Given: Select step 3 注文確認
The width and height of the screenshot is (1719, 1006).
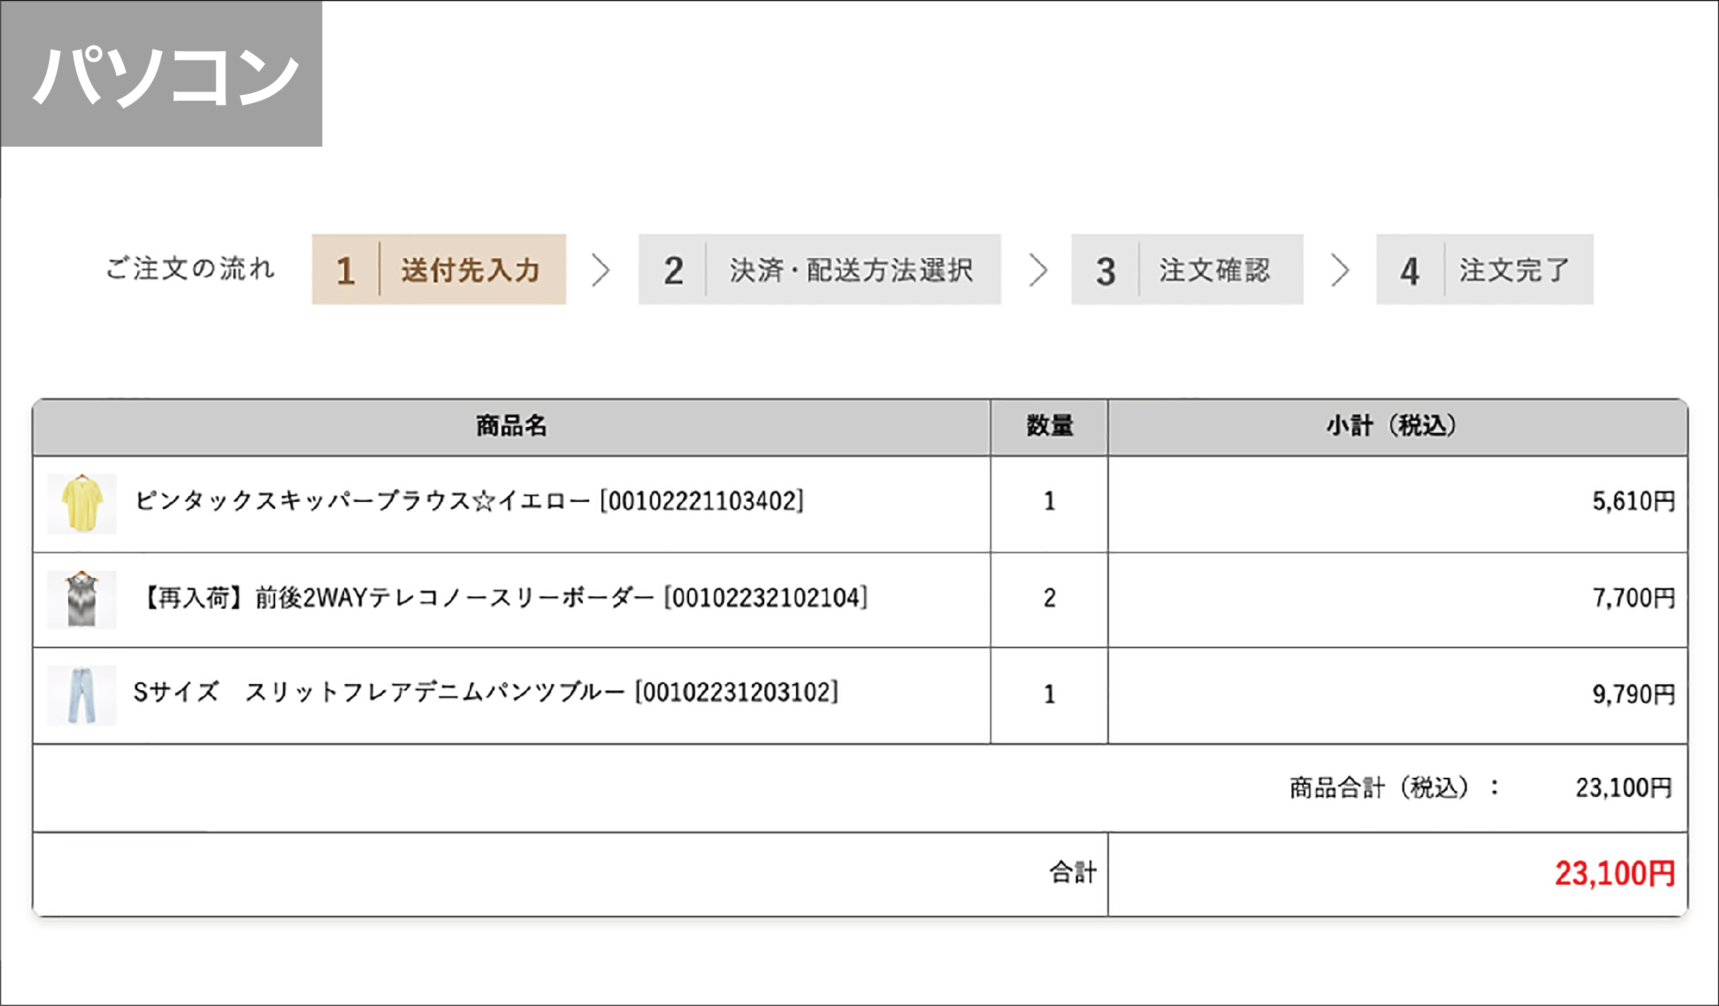Looking at the screenshot, I should (1187, 269).
